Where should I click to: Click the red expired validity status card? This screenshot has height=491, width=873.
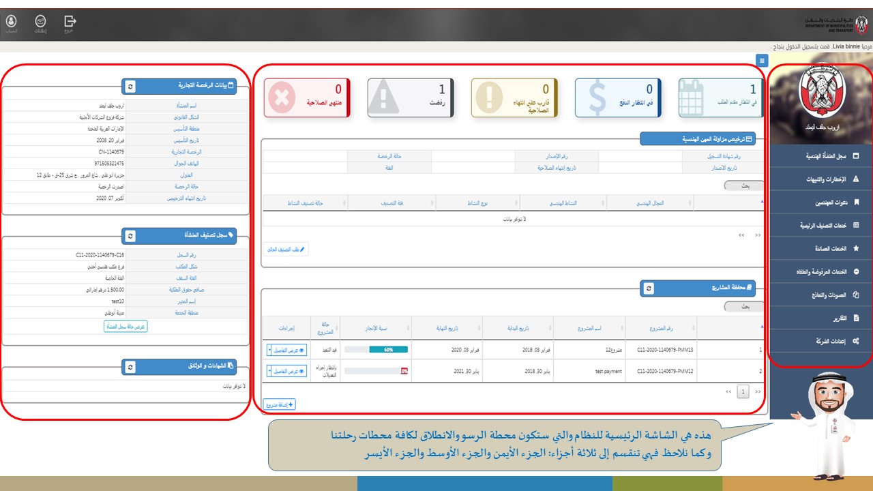pyautogui.click(x=307, y=98)
